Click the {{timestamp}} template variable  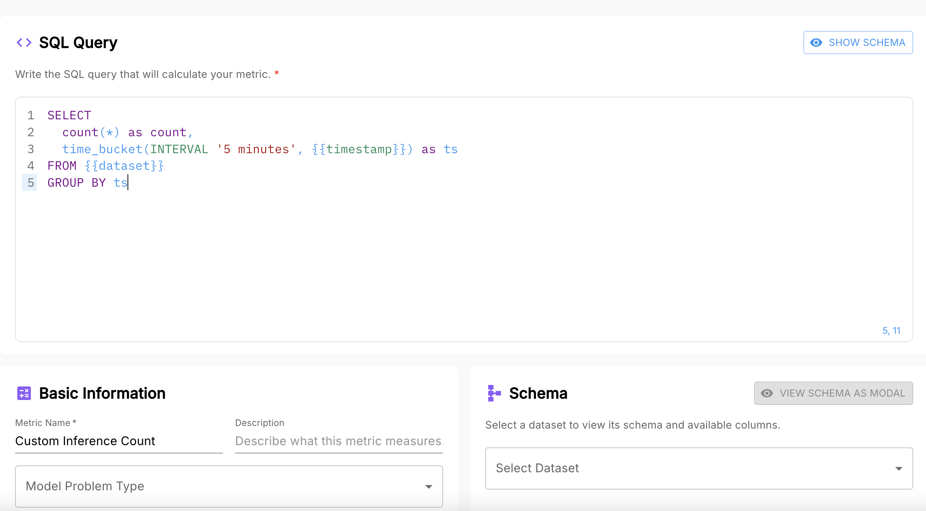point(359,149)
